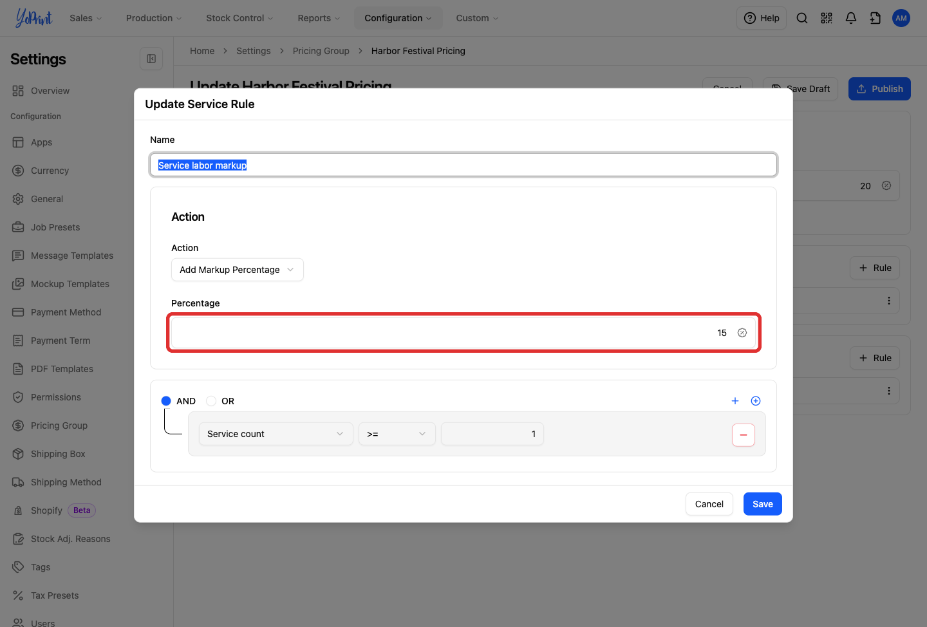Open Permissions settings
The height and width of the screenshot is (627, 927).
(56, 397)
